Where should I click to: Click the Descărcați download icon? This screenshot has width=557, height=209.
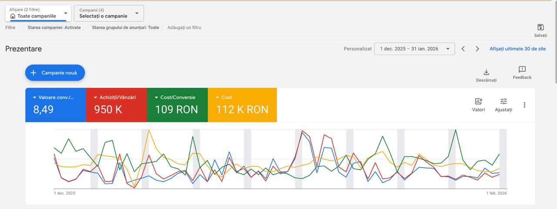(486, 72)
